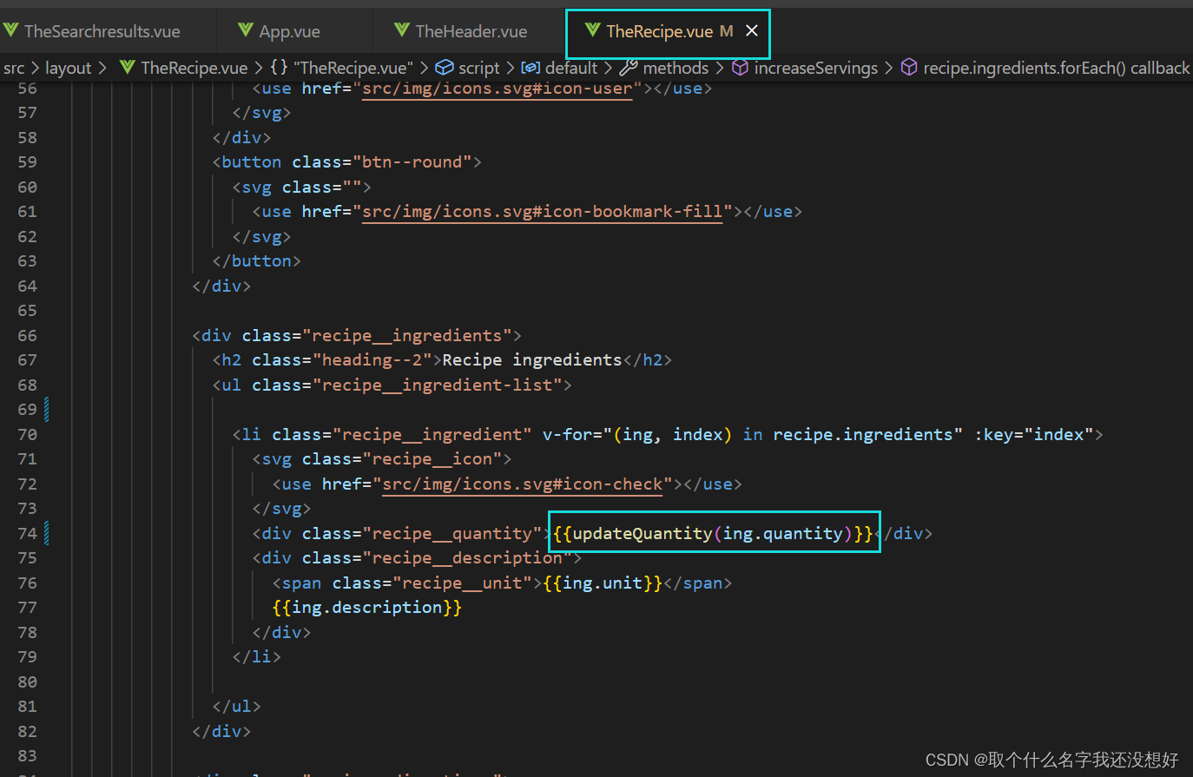Click line number 59 in the gutter
Viewport: 1193px width, 777px height.
click(x=27, y=162)
